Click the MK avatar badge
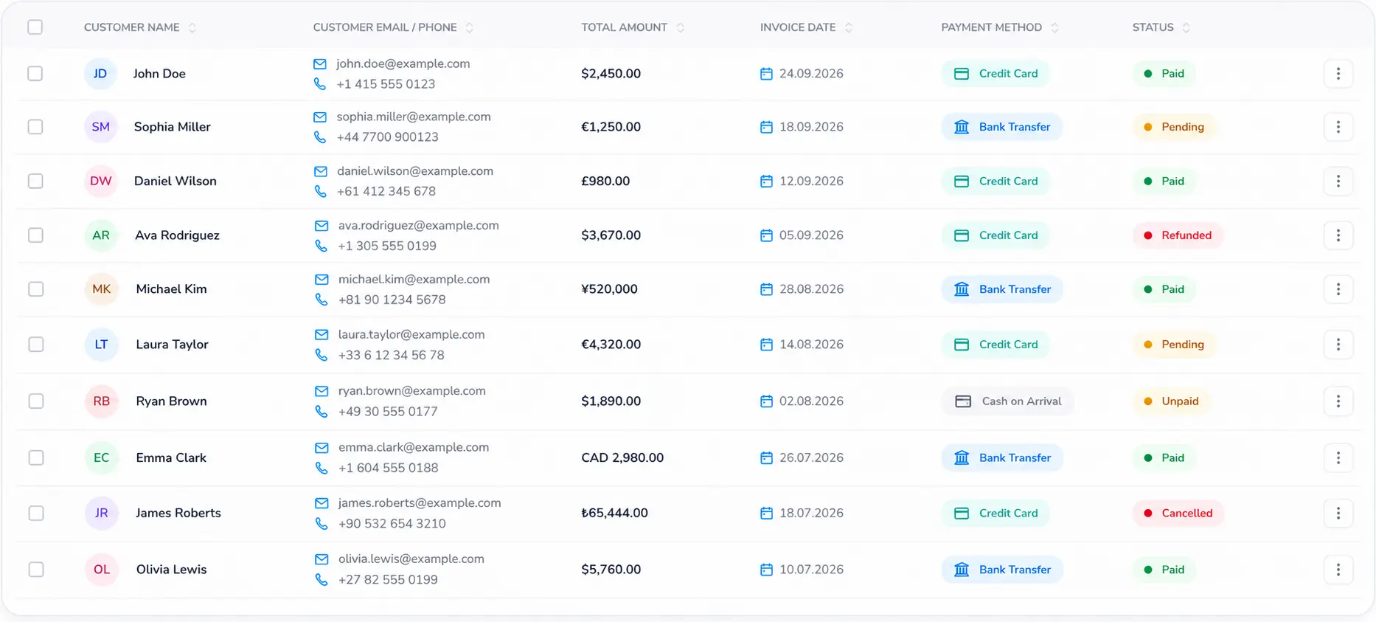This screenshot has width=1376, height=622. tap(102, 289)
